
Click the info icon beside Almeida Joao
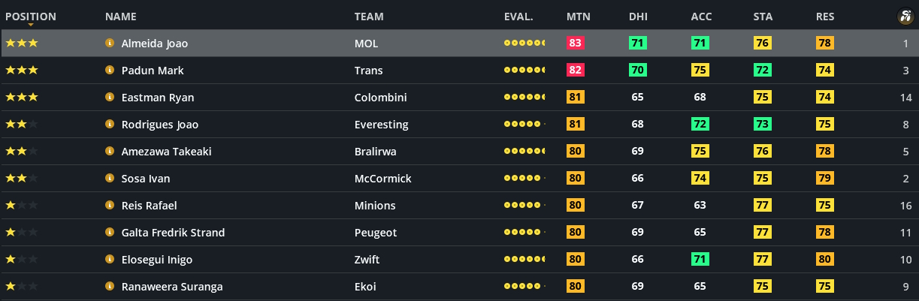(x=110, y=44)
